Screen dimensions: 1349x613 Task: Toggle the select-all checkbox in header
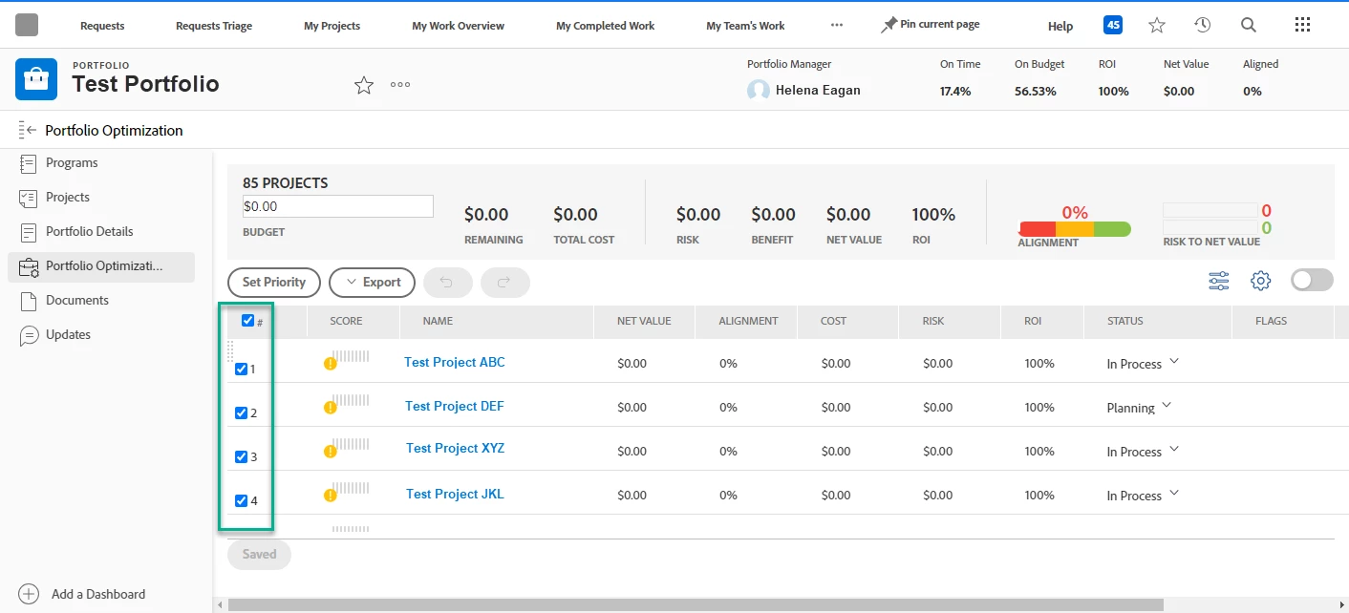pos(247,321)
